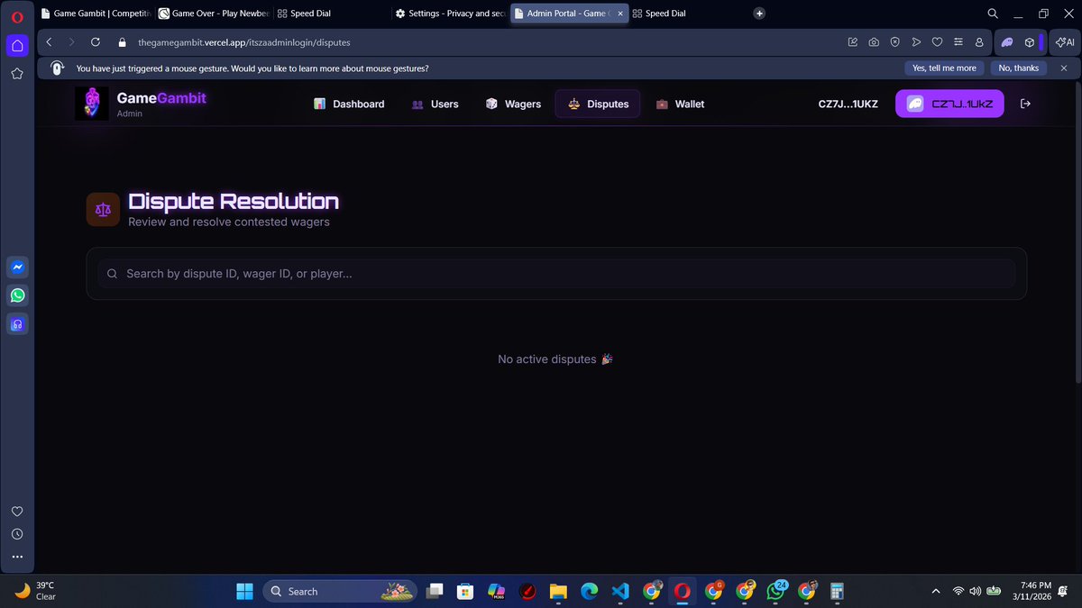Image resolution: width=1082 pixels, height=608 pixels.
Task: Click the admin logout icon
Action: [1025, 104]
